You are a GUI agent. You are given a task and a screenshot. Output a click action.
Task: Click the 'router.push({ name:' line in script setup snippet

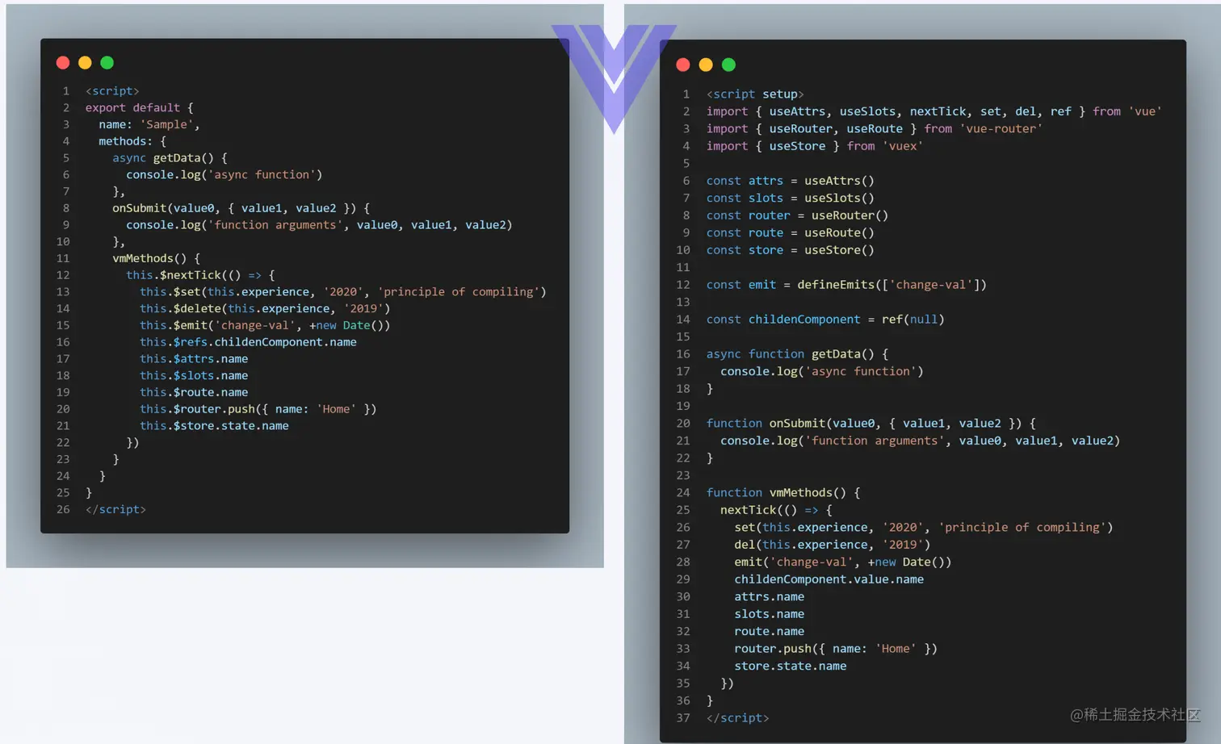836,649
